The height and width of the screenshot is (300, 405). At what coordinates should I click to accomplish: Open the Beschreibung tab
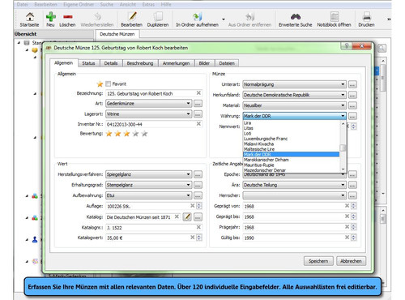pos(140,63)
